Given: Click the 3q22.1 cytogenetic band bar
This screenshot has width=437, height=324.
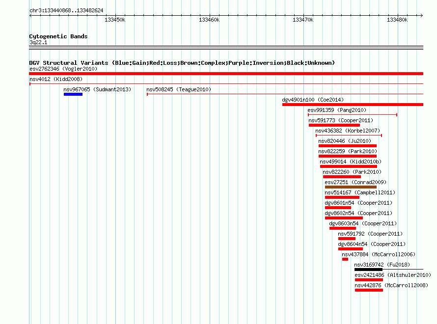Looking at the screenshot, I should point(226,48).
